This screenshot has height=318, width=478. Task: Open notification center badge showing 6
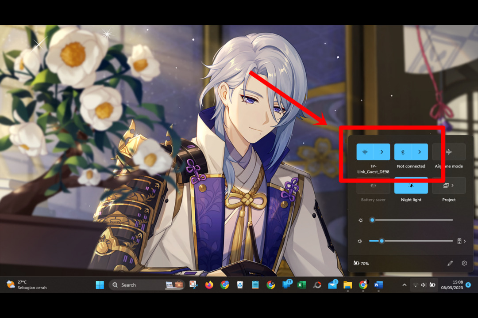coord(468,285)
